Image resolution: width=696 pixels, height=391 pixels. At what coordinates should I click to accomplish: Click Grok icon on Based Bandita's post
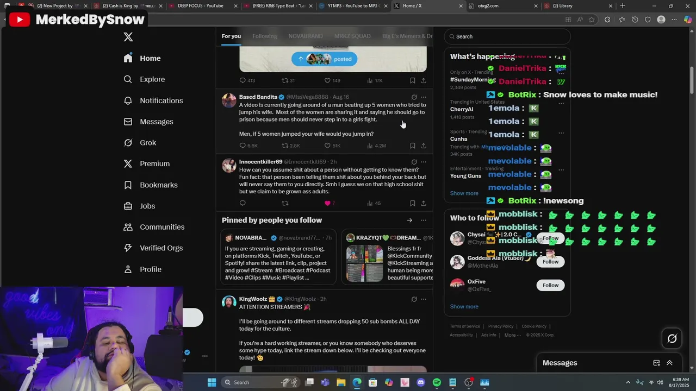[414, 97]
